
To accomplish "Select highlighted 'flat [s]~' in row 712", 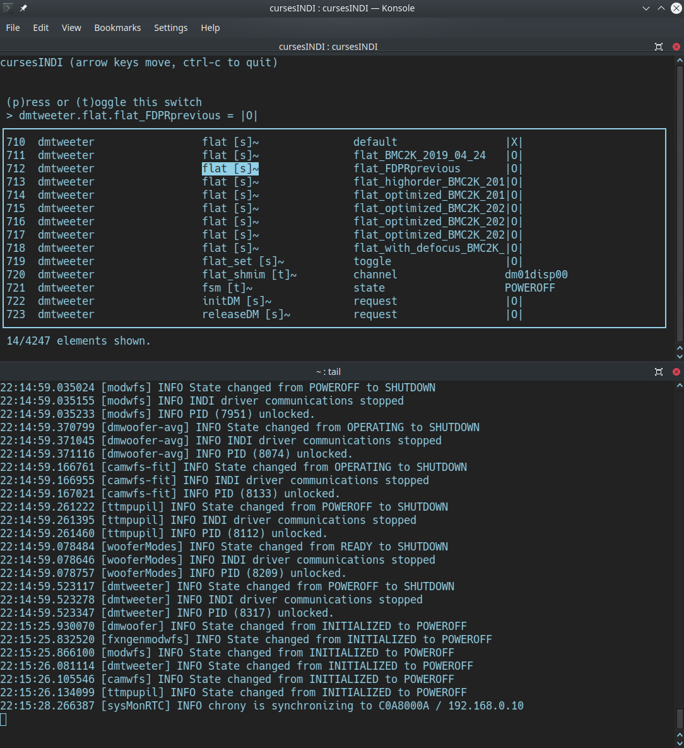I will coord(230,169).
